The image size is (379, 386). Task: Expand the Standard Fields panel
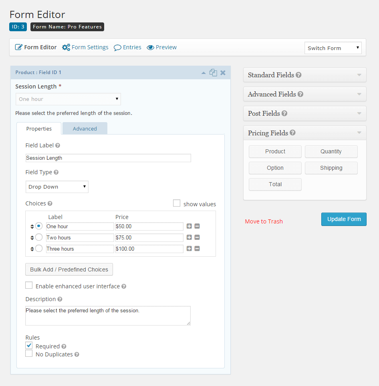(304, 75)
